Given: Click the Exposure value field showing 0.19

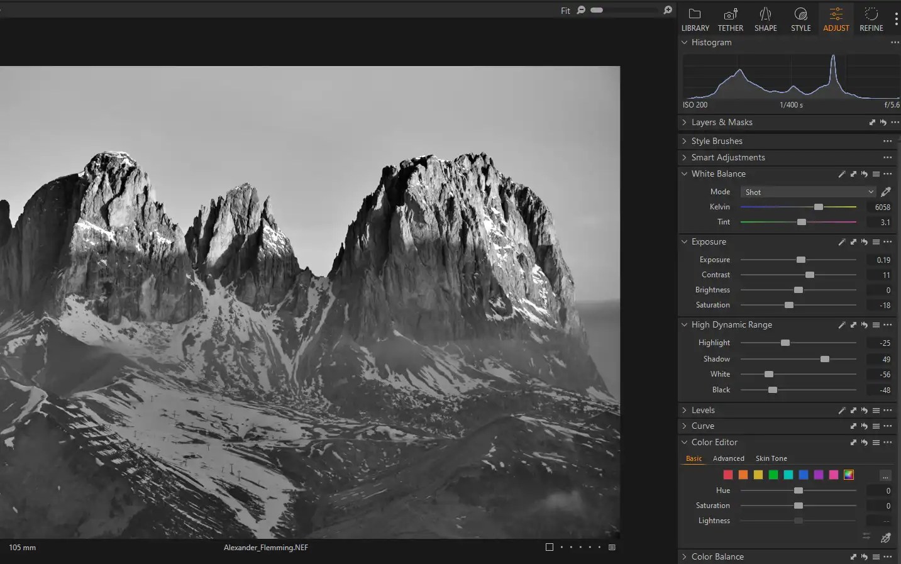Looking at the screenshot, I should coord(882,260).
